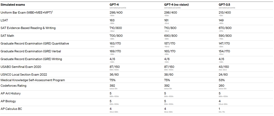This screenshot has height=116, width=274.
Task: Click the 'Codeforces Rating' row label
Action: pos(13,86)
